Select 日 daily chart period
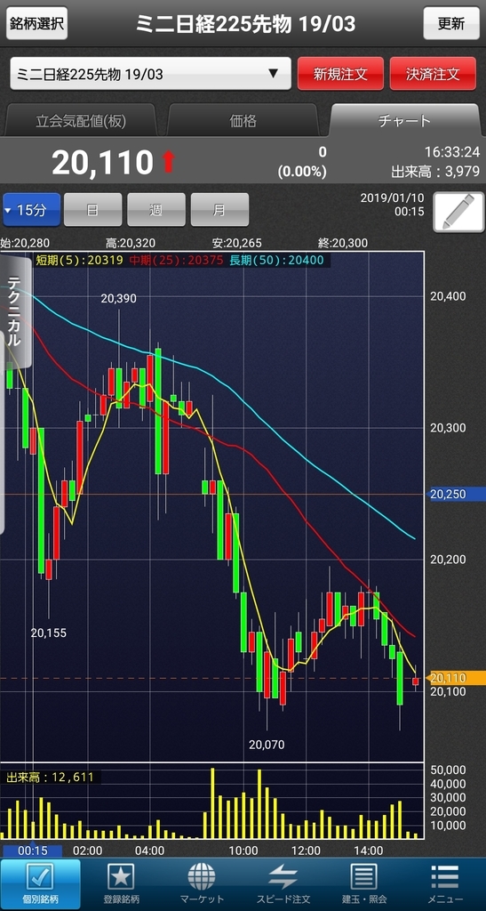 pyautogui.click(x=92, y=210)
